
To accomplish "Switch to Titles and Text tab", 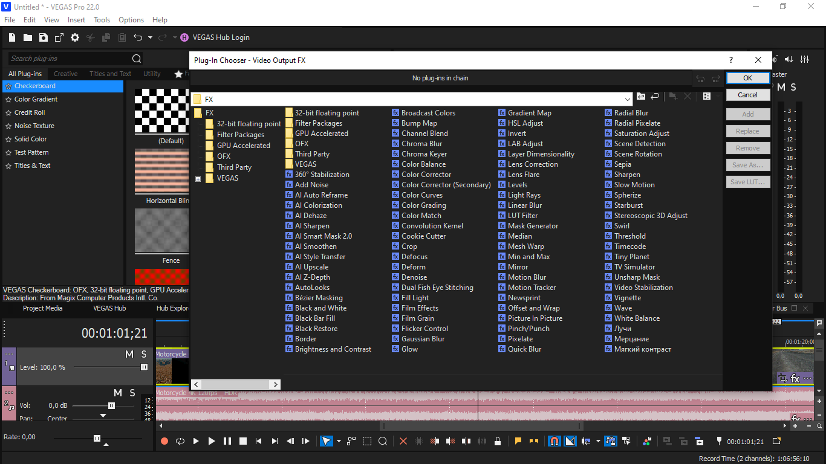I will [110, 74].
